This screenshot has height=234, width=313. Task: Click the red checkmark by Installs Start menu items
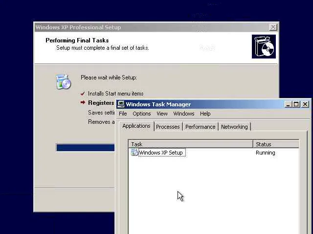83,93
